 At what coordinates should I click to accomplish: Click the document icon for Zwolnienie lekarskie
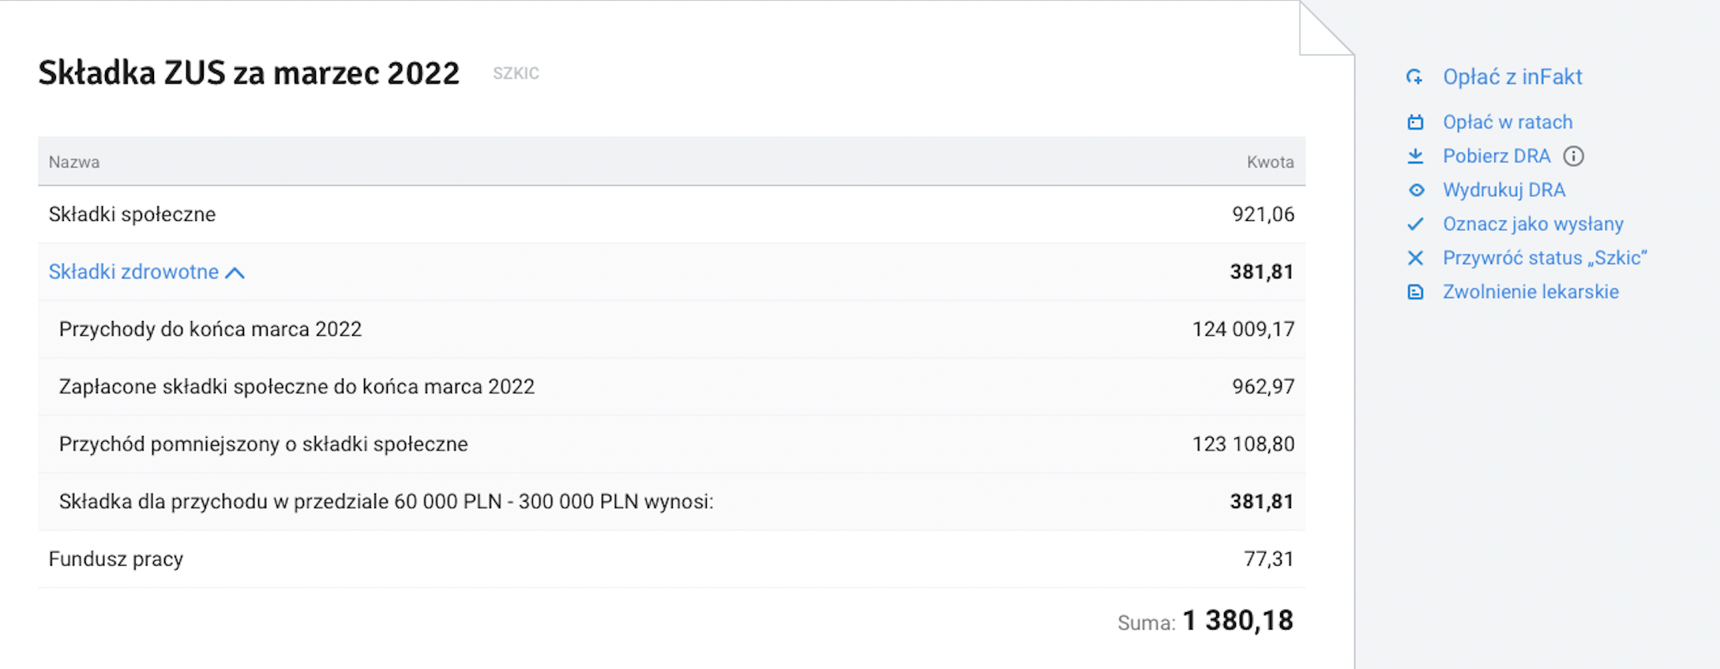point(1415,292)
